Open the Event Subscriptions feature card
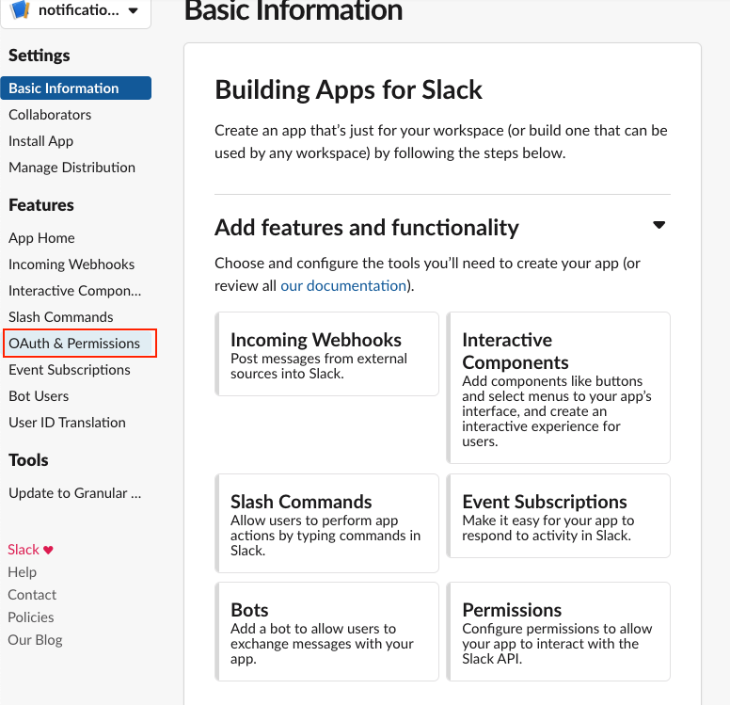The width and height of the screenshot is (730, 705). coord(558,516)
